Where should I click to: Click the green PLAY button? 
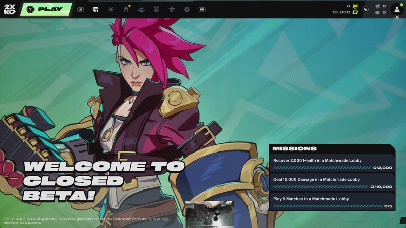click(46, 9)
